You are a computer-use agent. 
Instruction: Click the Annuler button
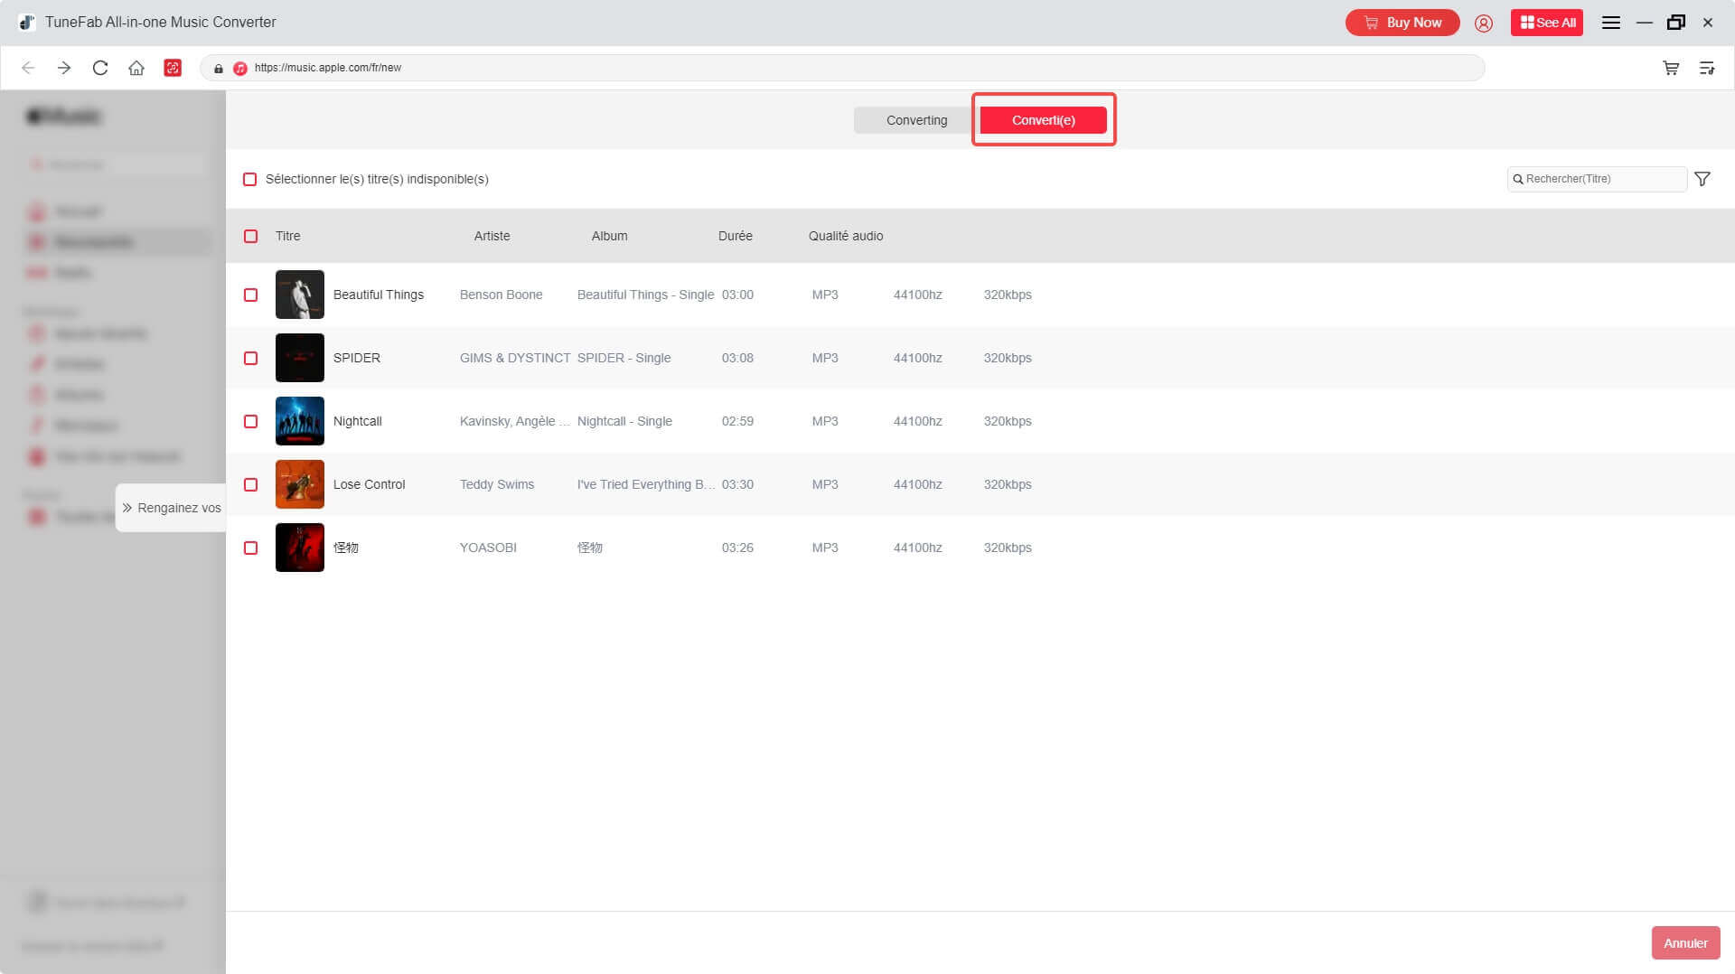tap(1686, 943)
